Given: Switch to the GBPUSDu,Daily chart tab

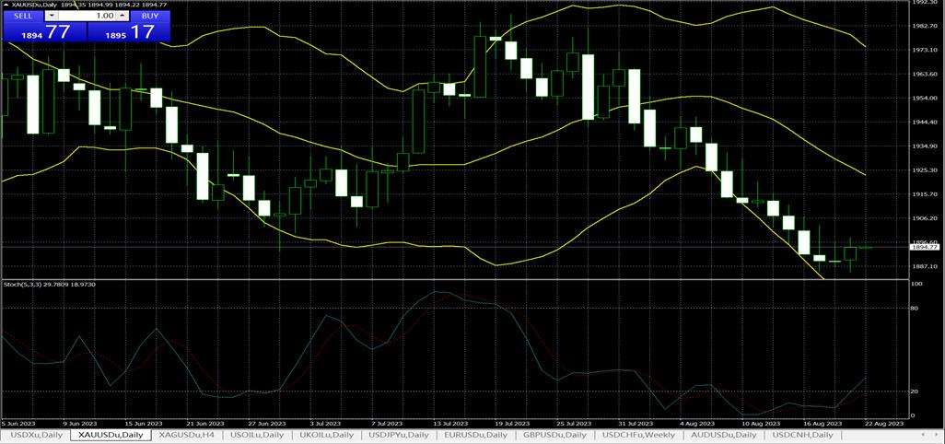Looking at the screenshot, I should (554, 435).
